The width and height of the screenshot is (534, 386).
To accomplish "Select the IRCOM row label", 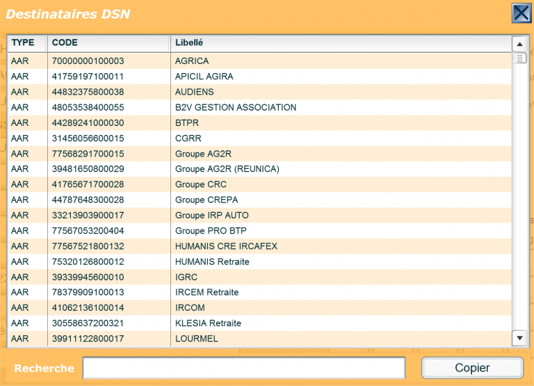I will pyautogui.click(x=190, y=307).
